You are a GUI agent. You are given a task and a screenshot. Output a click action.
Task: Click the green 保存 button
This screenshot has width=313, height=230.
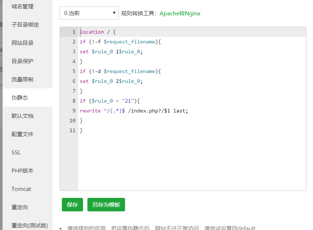click(72, 205)
